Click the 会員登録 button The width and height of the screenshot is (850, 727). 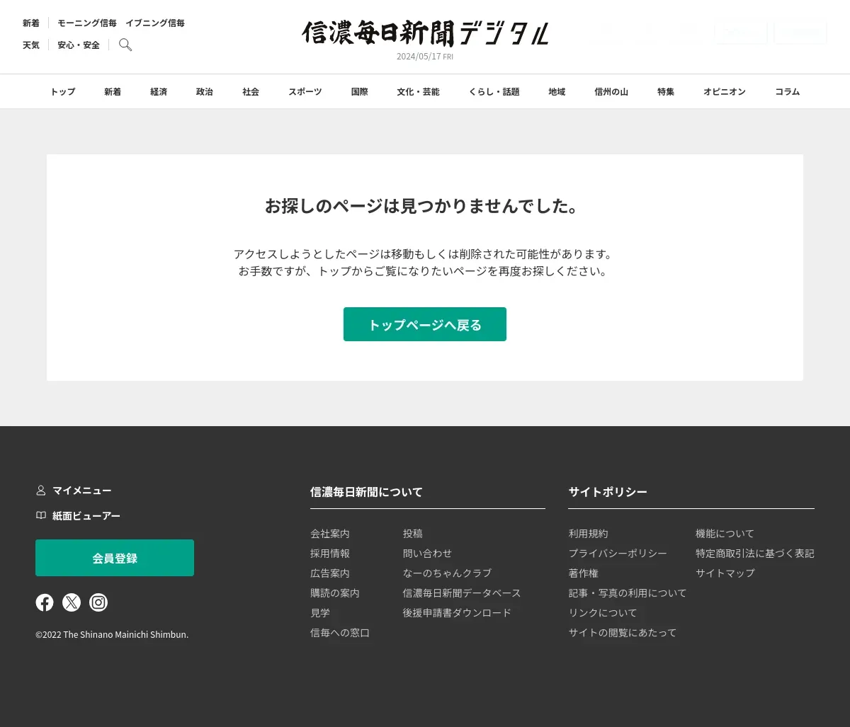click(x=115, y=558)
